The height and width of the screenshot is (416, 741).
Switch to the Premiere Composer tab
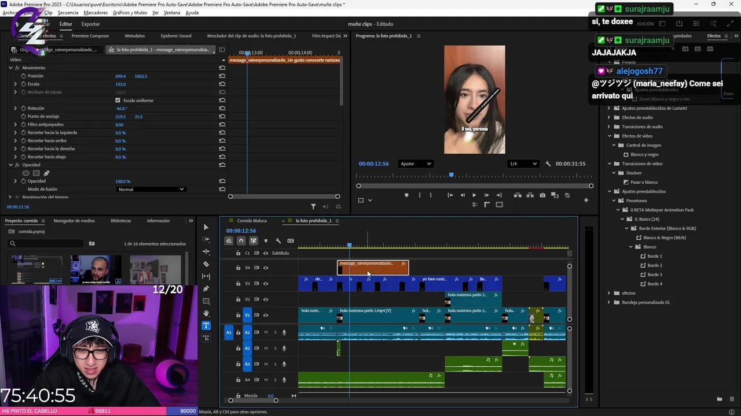[90, 36]
